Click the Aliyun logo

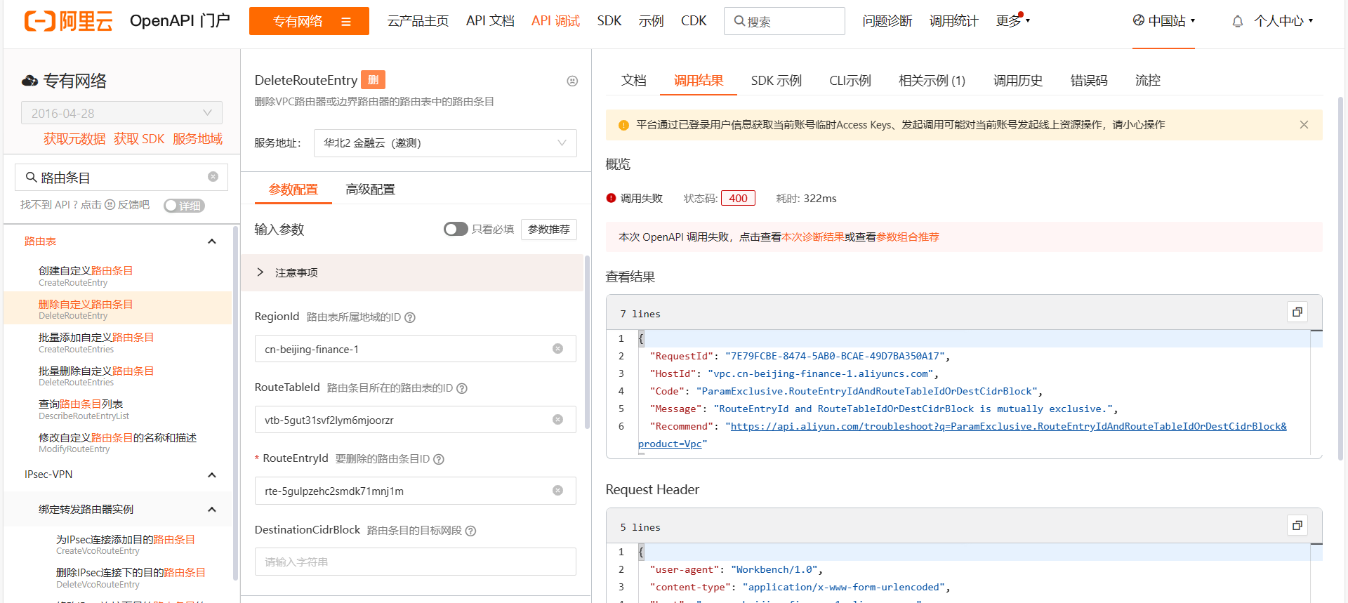(68, 21)
